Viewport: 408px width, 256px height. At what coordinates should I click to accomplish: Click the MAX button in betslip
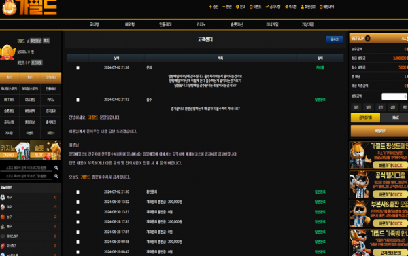pos(395,117)
